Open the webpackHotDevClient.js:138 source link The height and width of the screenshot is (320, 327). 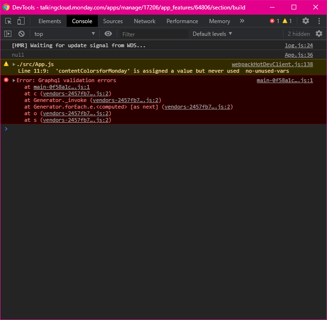point(272,64)
